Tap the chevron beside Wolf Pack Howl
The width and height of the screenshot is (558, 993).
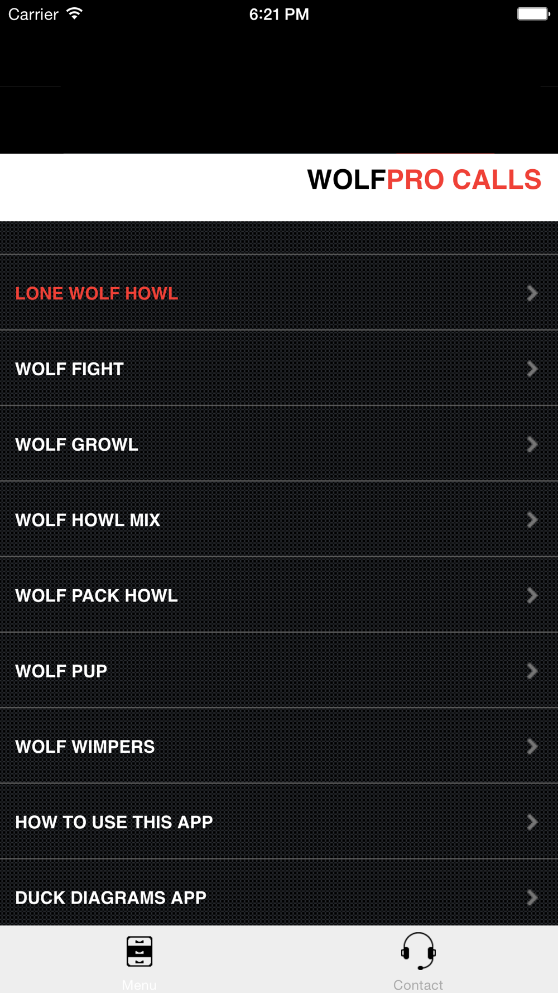click(532, 595)
